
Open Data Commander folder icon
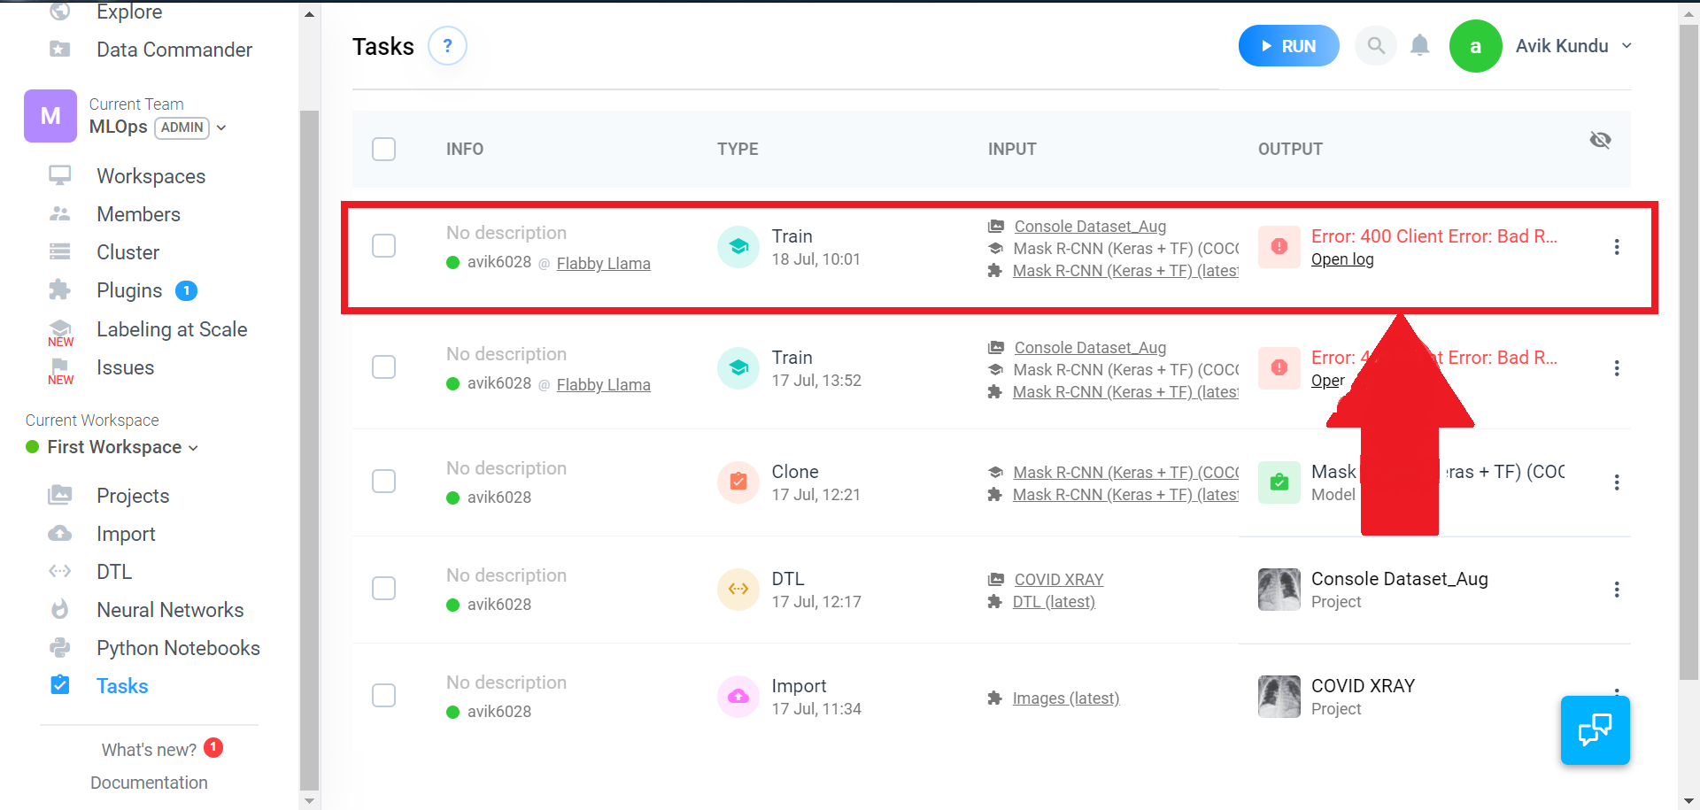coord(59,49)
